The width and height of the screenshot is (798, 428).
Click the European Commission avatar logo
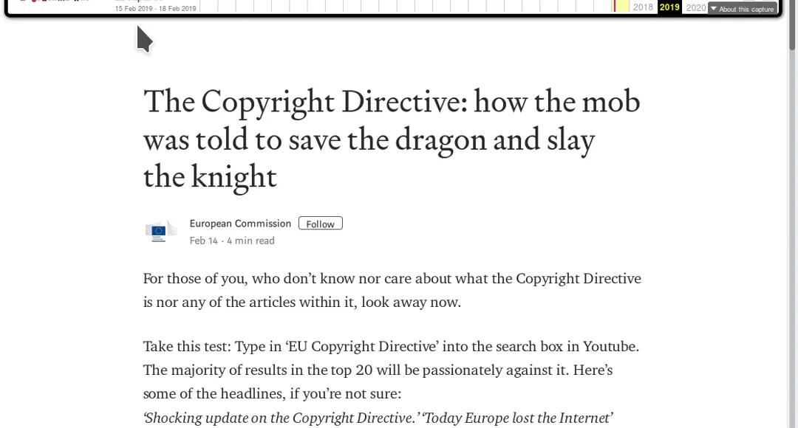(x=160, y=231)
